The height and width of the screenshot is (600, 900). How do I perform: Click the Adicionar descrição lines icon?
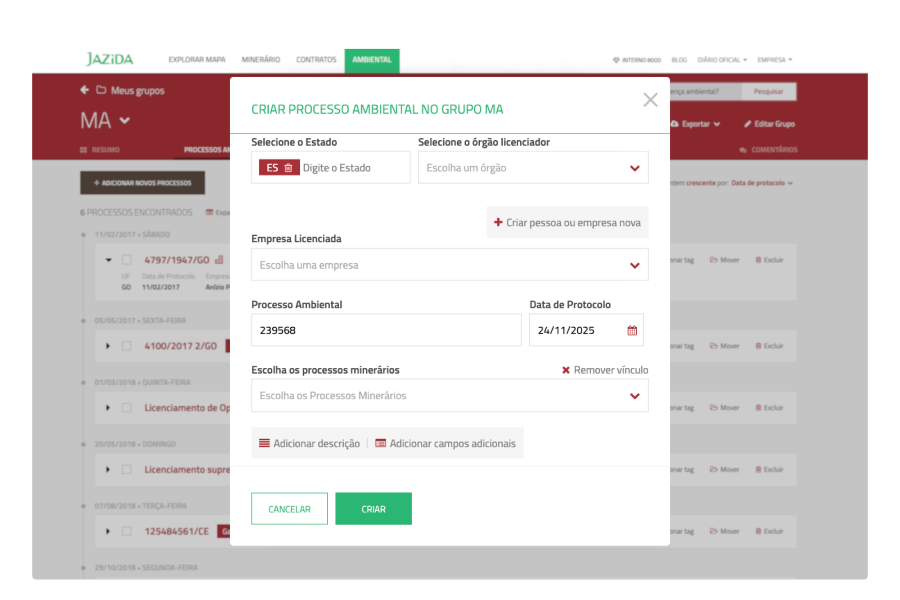[x=264, y=443]
